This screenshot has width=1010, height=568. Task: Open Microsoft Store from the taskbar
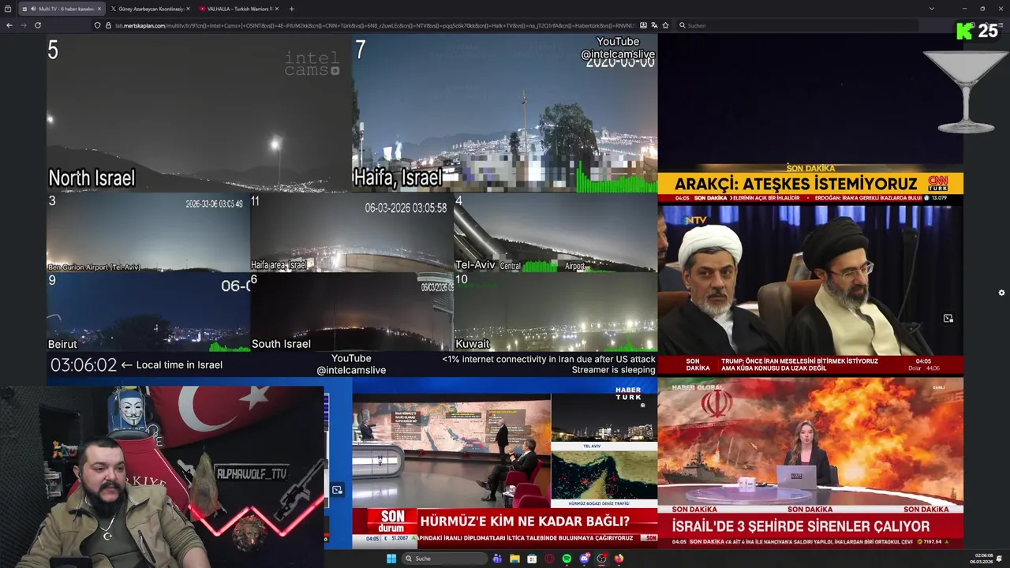tap(532, 559)
